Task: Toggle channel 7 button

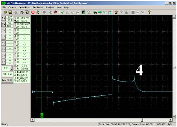Action: (3, 56)
